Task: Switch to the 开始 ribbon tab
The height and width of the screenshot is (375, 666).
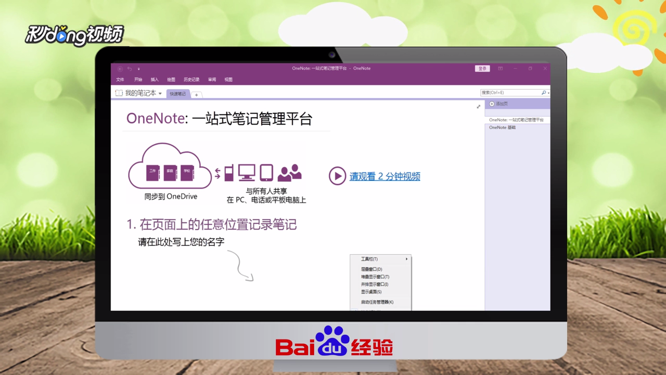Action: coord(138,80)
